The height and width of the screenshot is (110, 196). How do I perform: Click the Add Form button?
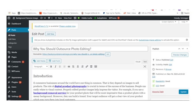point(54,61)
